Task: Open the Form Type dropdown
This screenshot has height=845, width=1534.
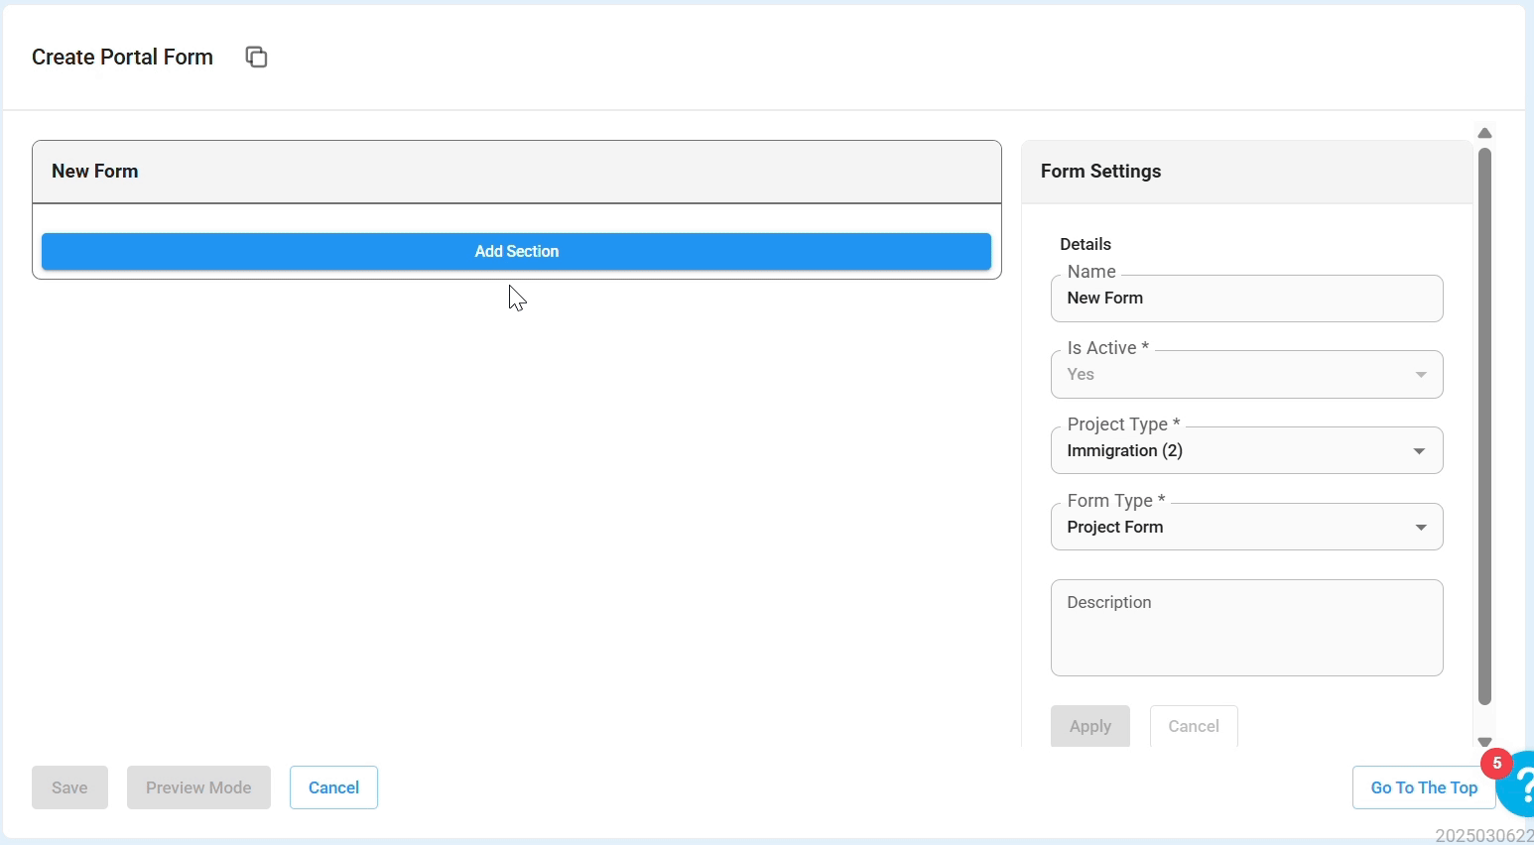Action: pyautogui.click(x=1246, y=528)
